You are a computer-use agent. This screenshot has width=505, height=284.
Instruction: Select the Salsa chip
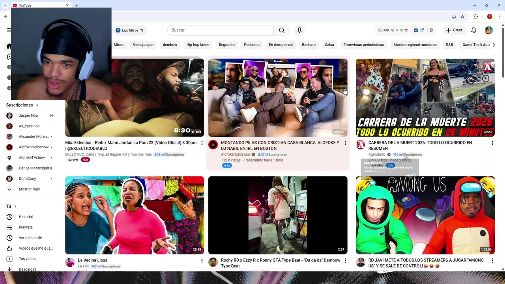[329, 45]
